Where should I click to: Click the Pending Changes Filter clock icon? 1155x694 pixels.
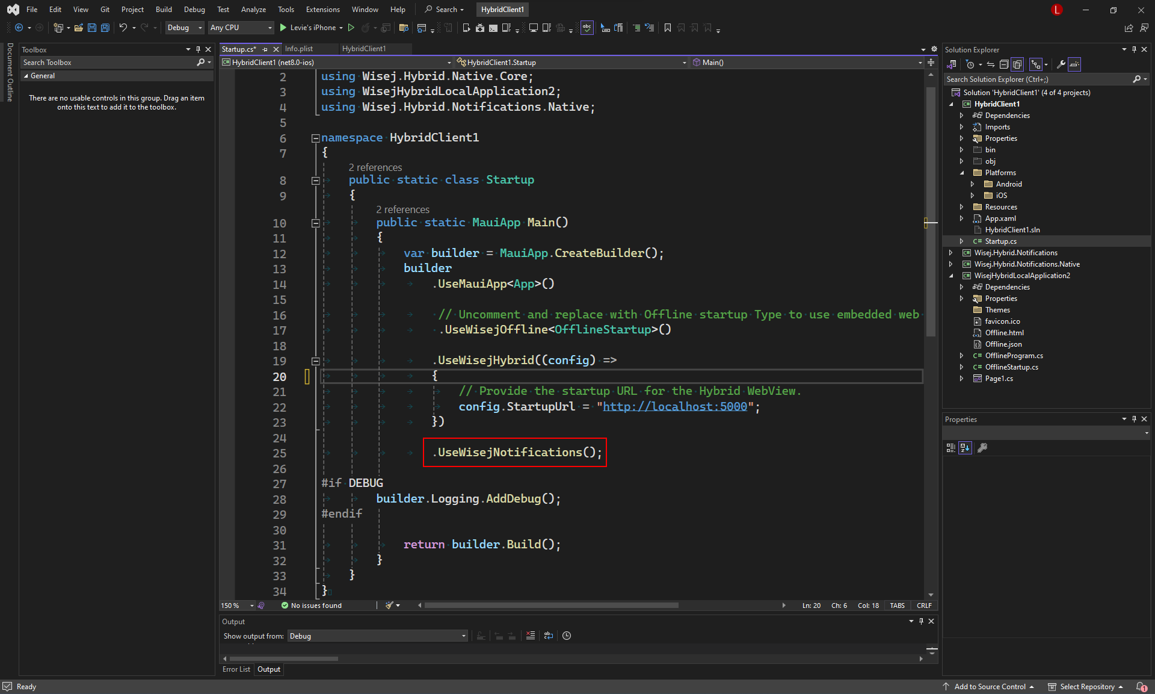(970, 64)
